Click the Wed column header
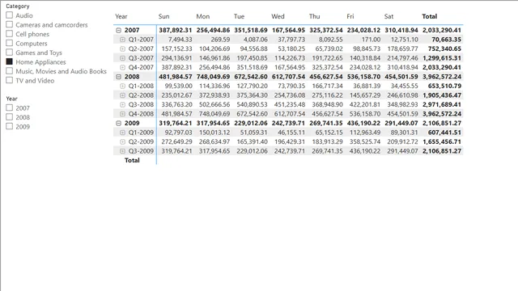Screen dimensions: 518x291 pyautogui.click(x=278, y=16)
